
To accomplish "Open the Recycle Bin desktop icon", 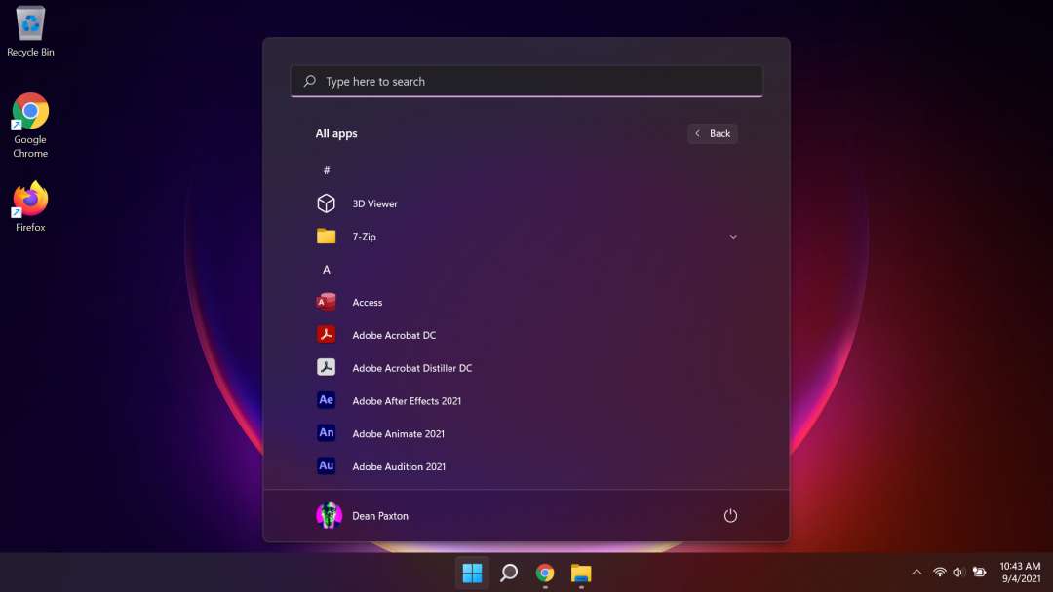I will [30, 31].
